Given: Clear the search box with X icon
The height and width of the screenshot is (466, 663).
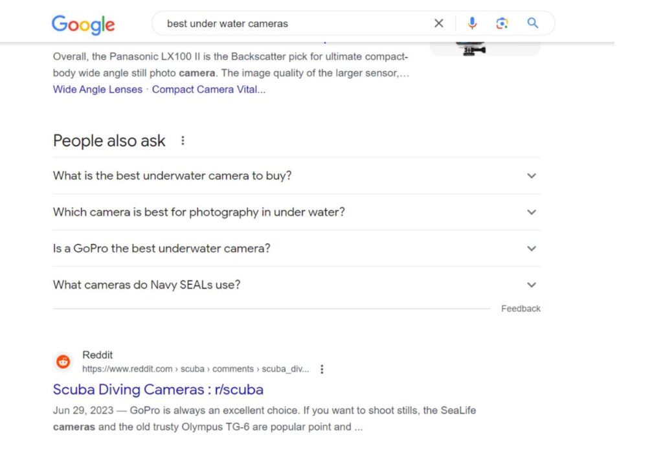Looking at the screenshot, I should (x=439, y=23).
